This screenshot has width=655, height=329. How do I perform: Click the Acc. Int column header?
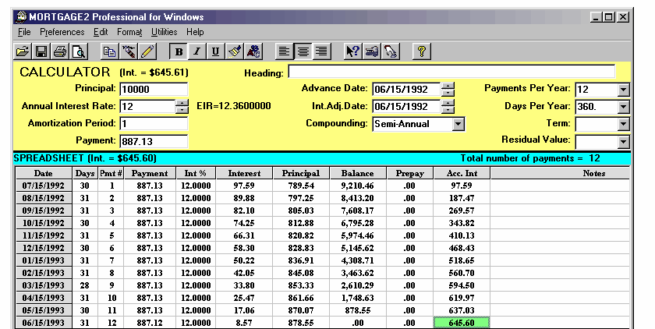pyautogui.click(x=462, y=173)
